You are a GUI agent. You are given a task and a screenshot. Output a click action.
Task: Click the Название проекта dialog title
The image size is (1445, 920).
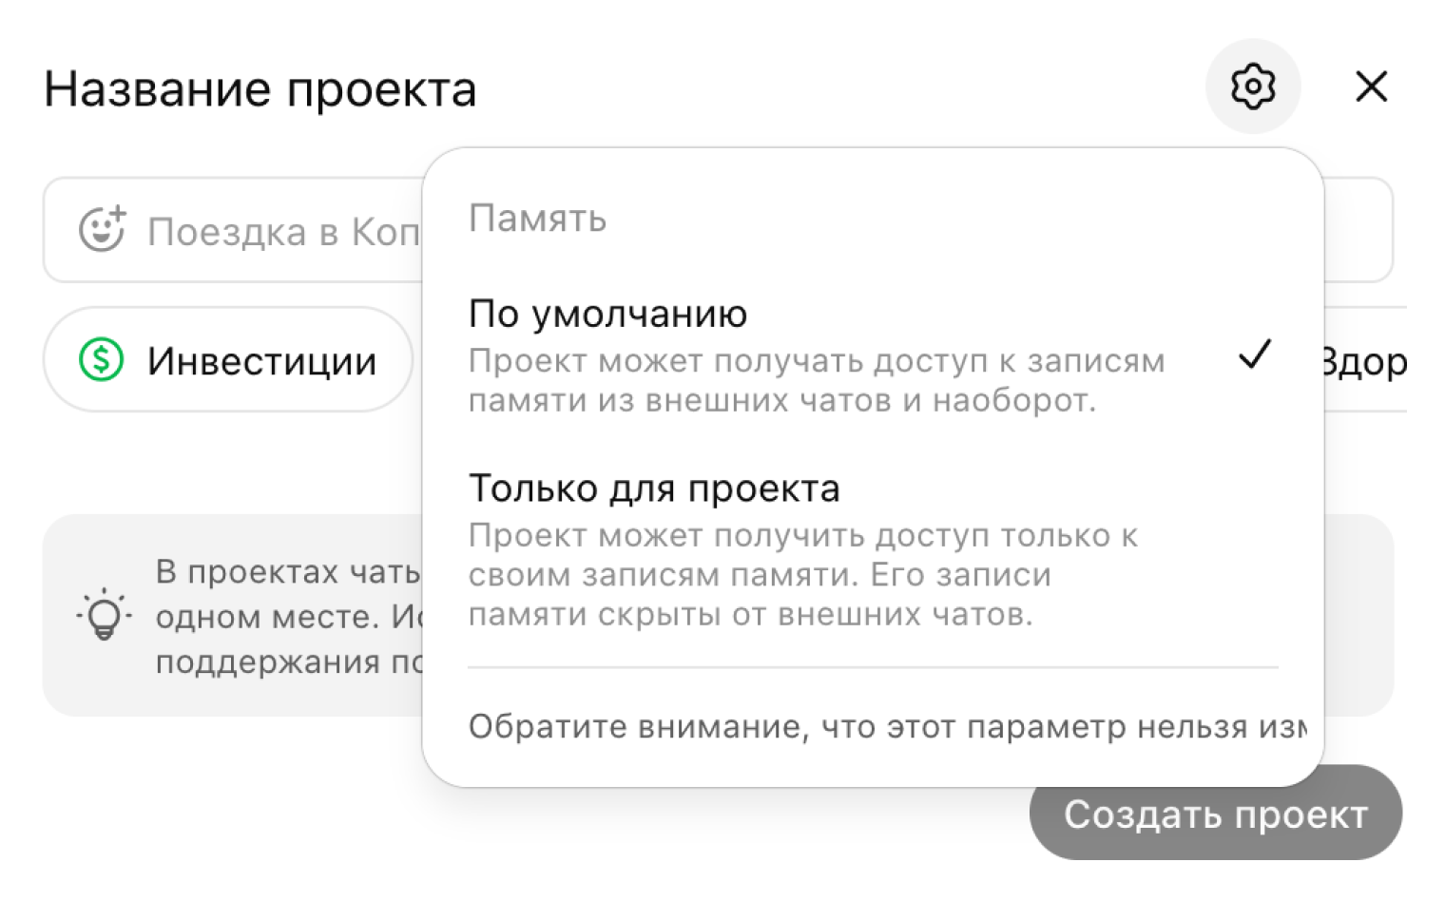[x=260, y=90]
